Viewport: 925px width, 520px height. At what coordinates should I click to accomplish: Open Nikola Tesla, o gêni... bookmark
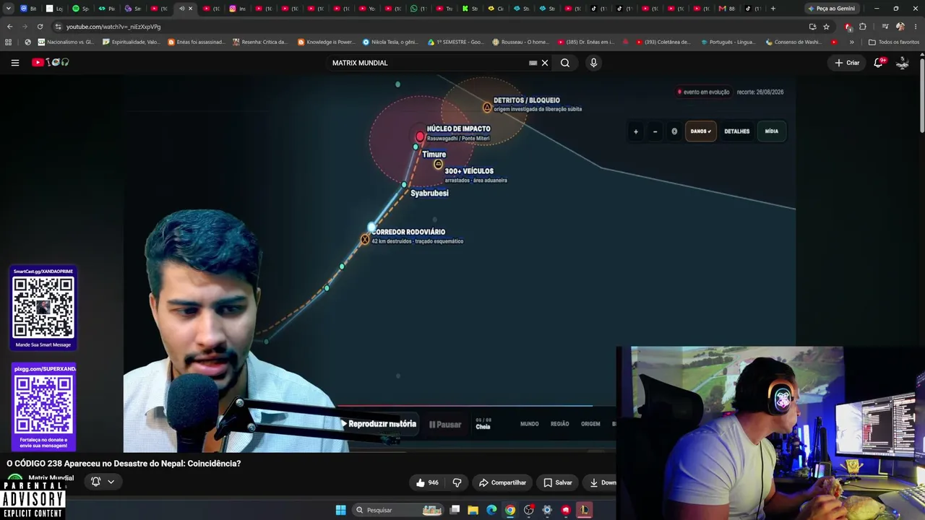[390, 42]
